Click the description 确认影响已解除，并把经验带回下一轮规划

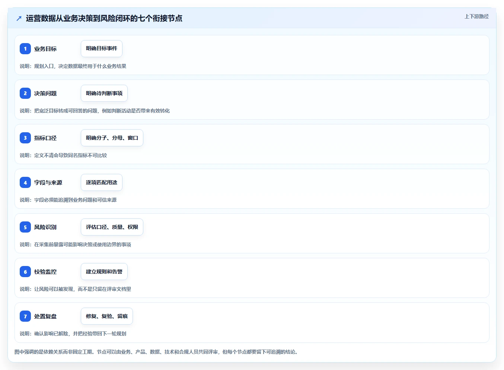click(73, 334)
